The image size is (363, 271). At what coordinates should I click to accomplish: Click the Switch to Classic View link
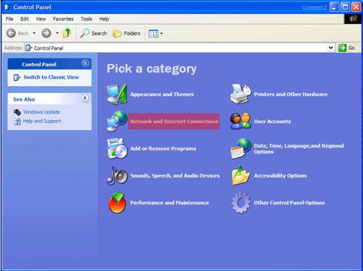51,77
